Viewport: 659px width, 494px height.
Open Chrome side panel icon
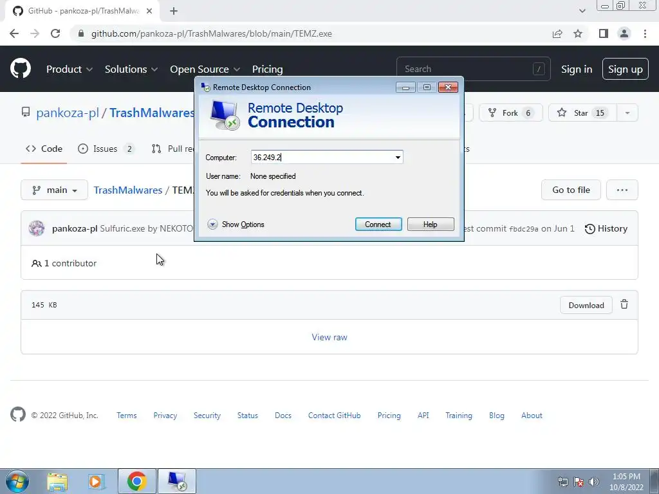[x=604, y=33]
